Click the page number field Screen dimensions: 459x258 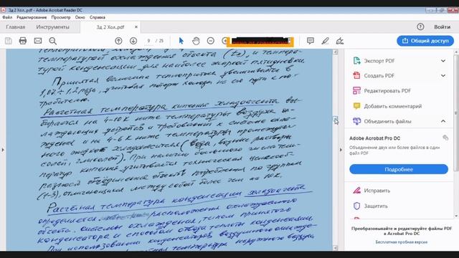click(148, 41)
